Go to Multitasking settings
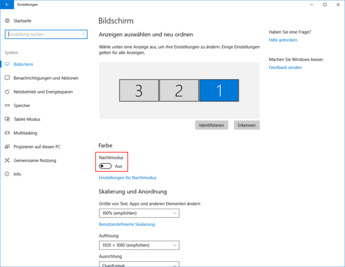 click(x=26, y=133)
